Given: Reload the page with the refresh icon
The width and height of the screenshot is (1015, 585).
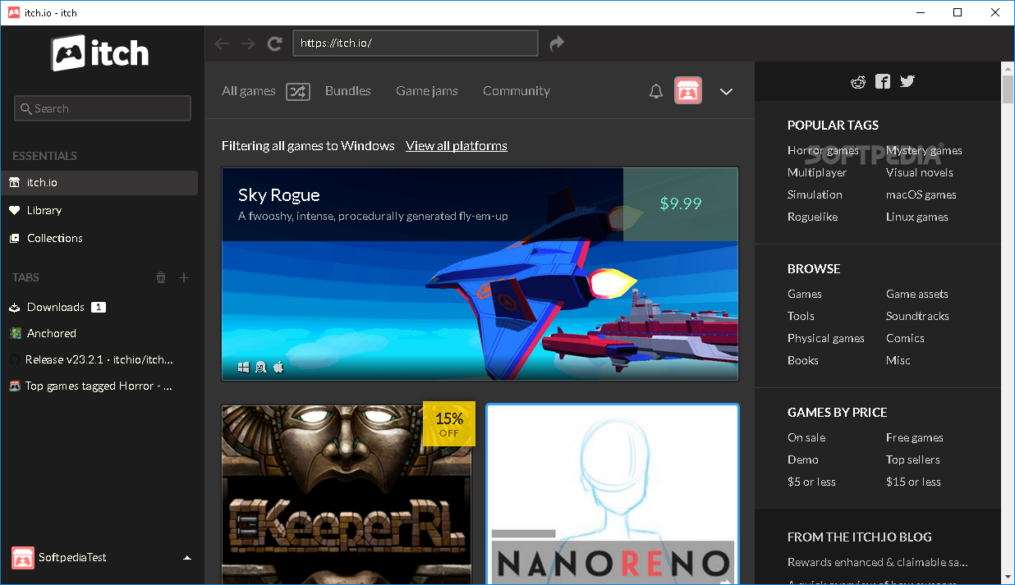Looking at the screenshot, I should pyautogui.click(x=275, y=43).
